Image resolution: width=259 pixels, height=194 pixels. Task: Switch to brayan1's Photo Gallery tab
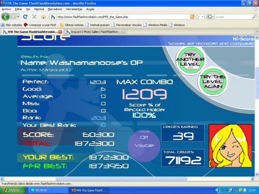click(93, 32)
